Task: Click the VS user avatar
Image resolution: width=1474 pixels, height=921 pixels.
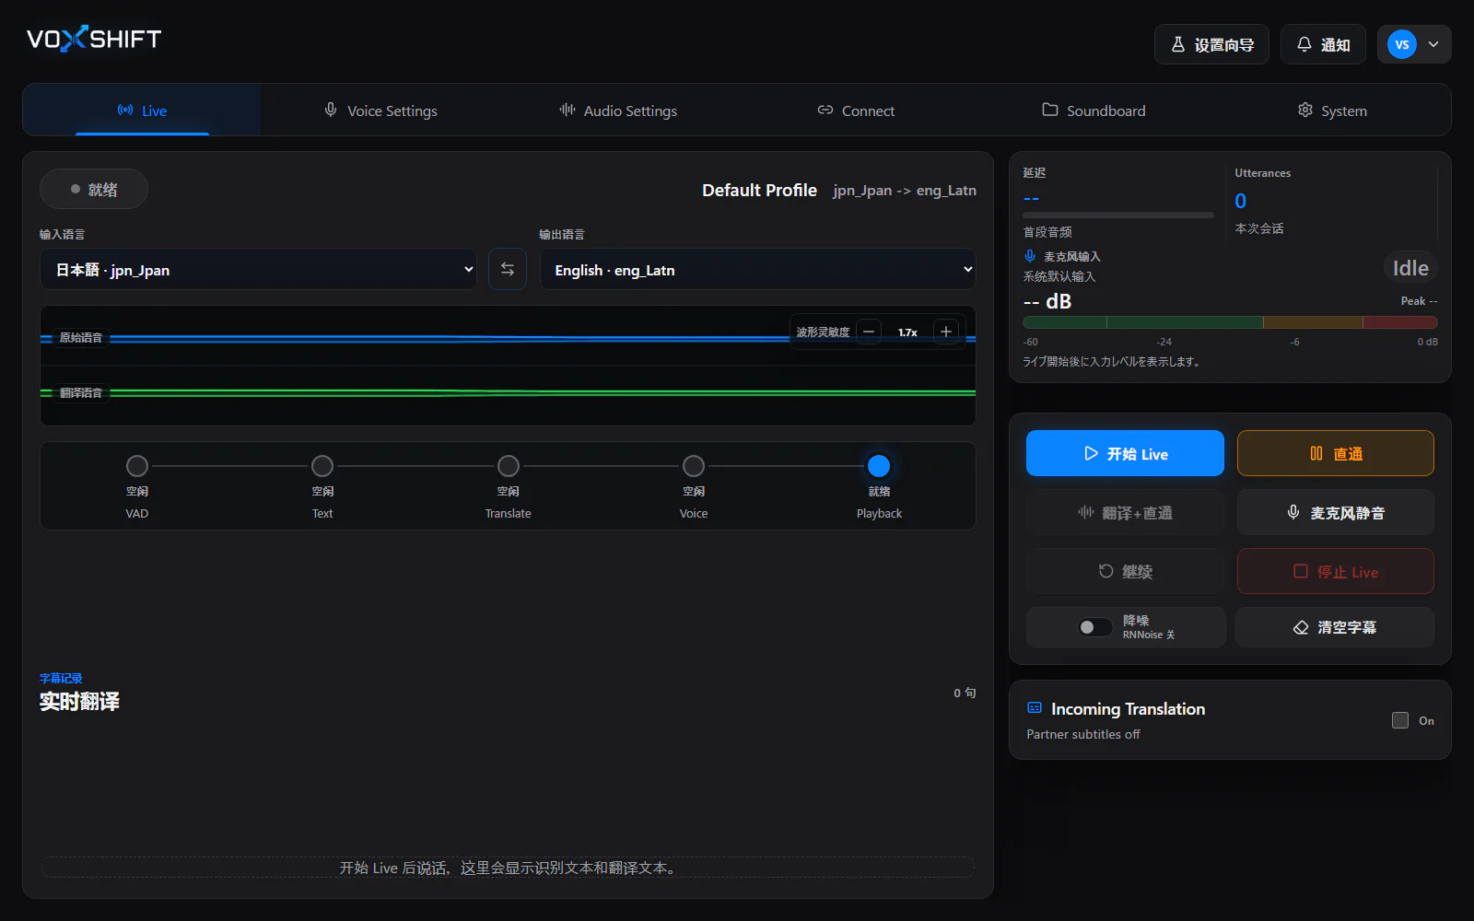Action: click(1401, 44)
